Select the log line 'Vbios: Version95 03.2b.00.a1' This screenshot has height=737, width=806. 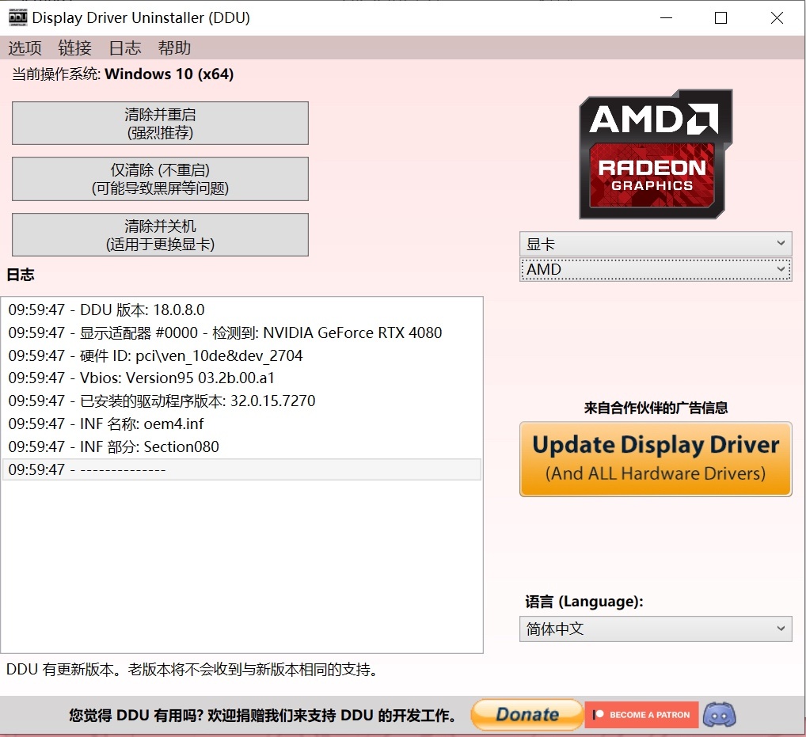click(x=241, y=378)
